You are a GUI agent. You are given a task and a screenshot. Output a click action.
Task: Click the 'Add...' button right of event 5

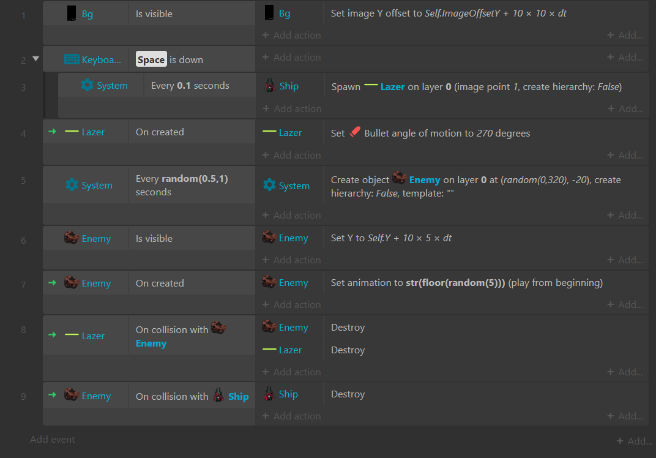click(x=625, y=215)
